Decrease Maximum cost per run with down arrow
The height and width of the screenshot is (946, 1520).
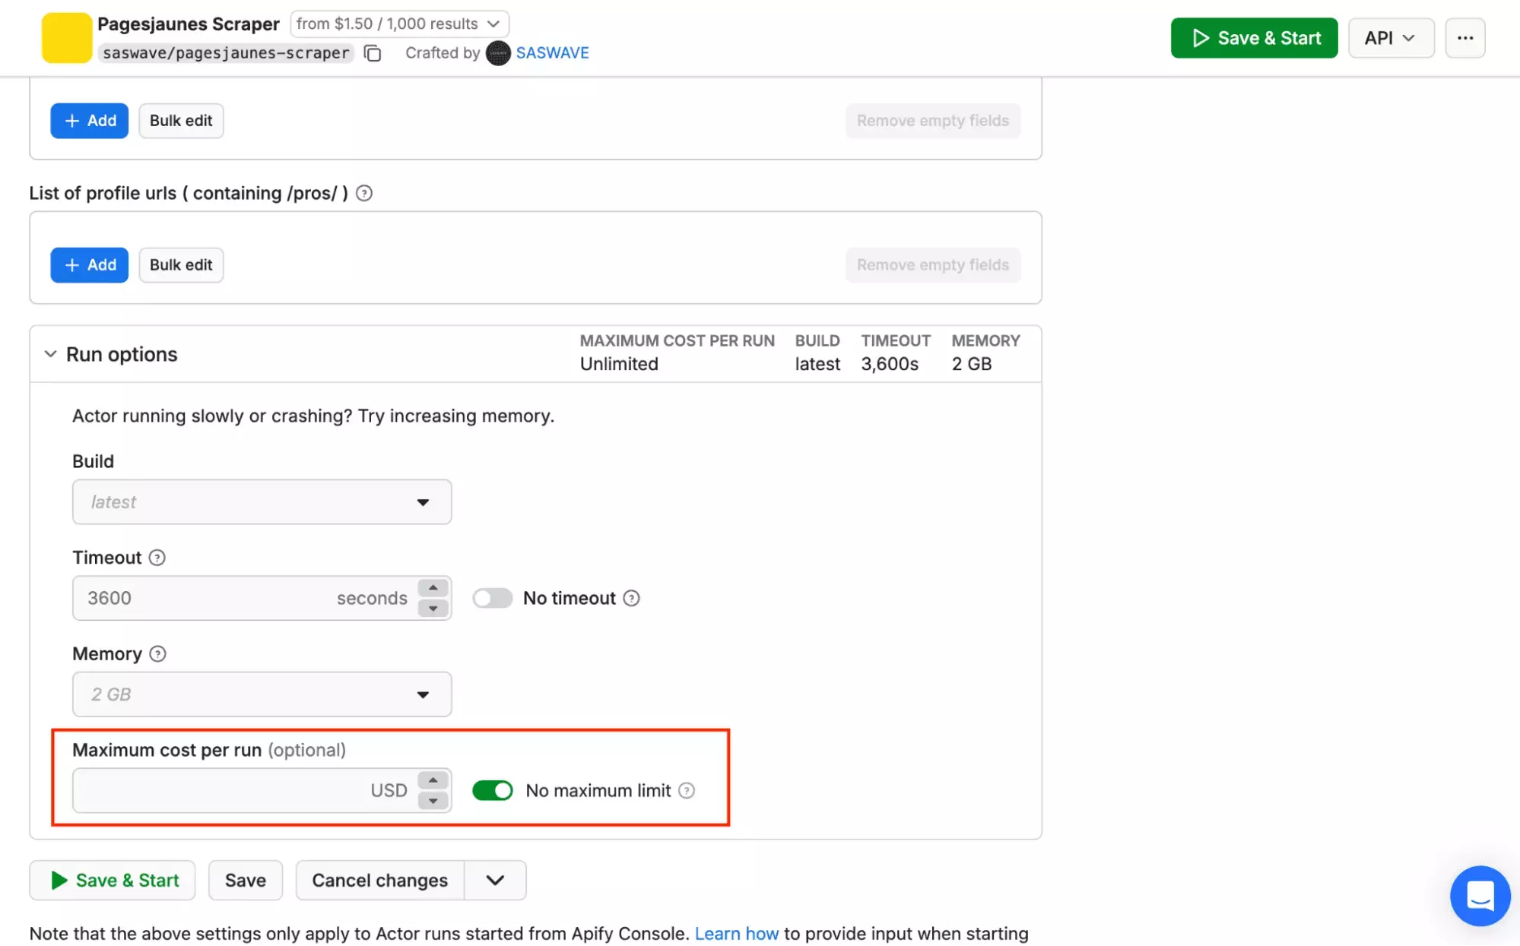pyautogui.click(x=433, y=800)
